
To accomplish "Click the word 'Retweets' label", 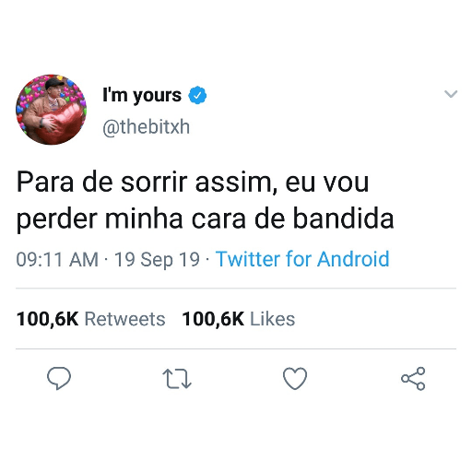I will tap(125, 319).
